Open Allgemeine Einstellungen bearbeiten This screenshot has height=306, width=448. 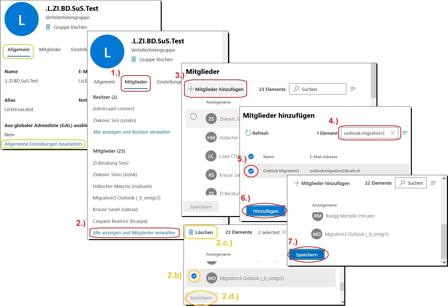coord(43,144)
